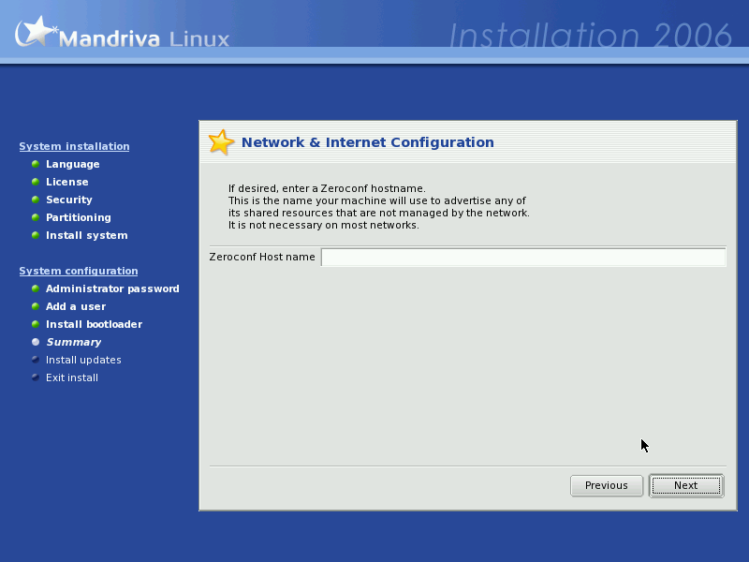Click green bullet beside Install bootloader
Viewport: 749px width, 562px height.
(x=36, y=324)
